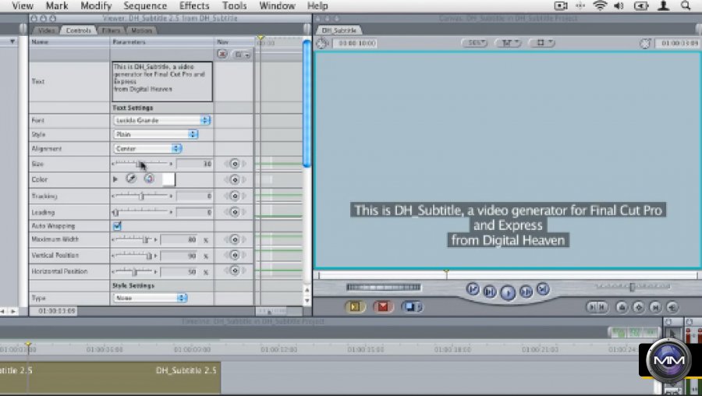Click the Vertical Position slider track
Image resolution: width=702 pixels, height=396 pixels.
(x=134, y=256)
